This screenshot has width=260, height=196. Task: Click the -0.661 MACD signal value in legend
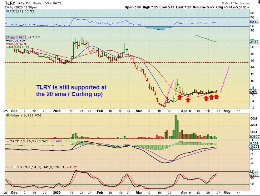click(58, 141)
